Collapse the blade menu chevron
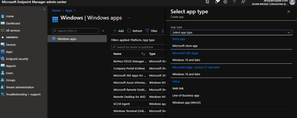 click(x=103, y=31)
